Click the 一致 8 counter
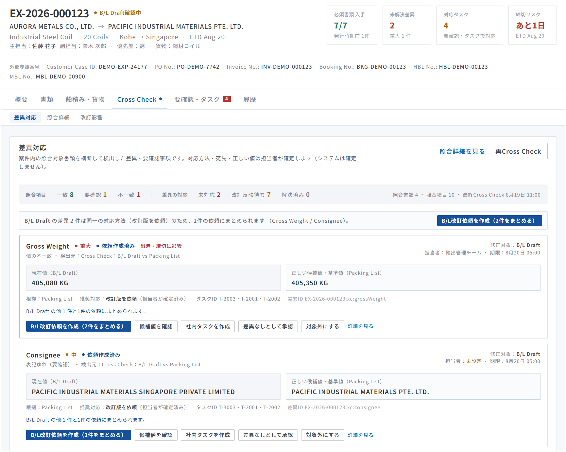The height and width of the screenshot is (452, 566). pos(65,195)
